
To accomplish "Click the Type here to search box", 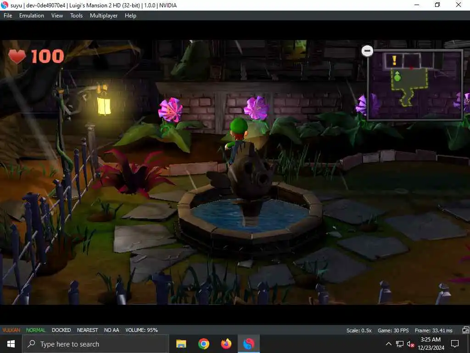I will click(x=95, y=344).
